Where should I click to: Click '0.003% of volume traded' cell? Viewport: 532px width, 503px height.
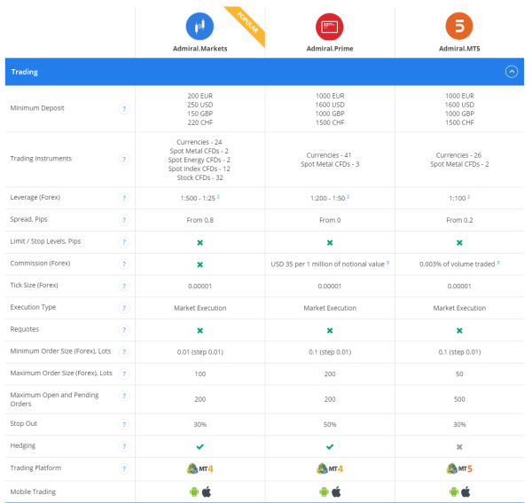(457, 264)
